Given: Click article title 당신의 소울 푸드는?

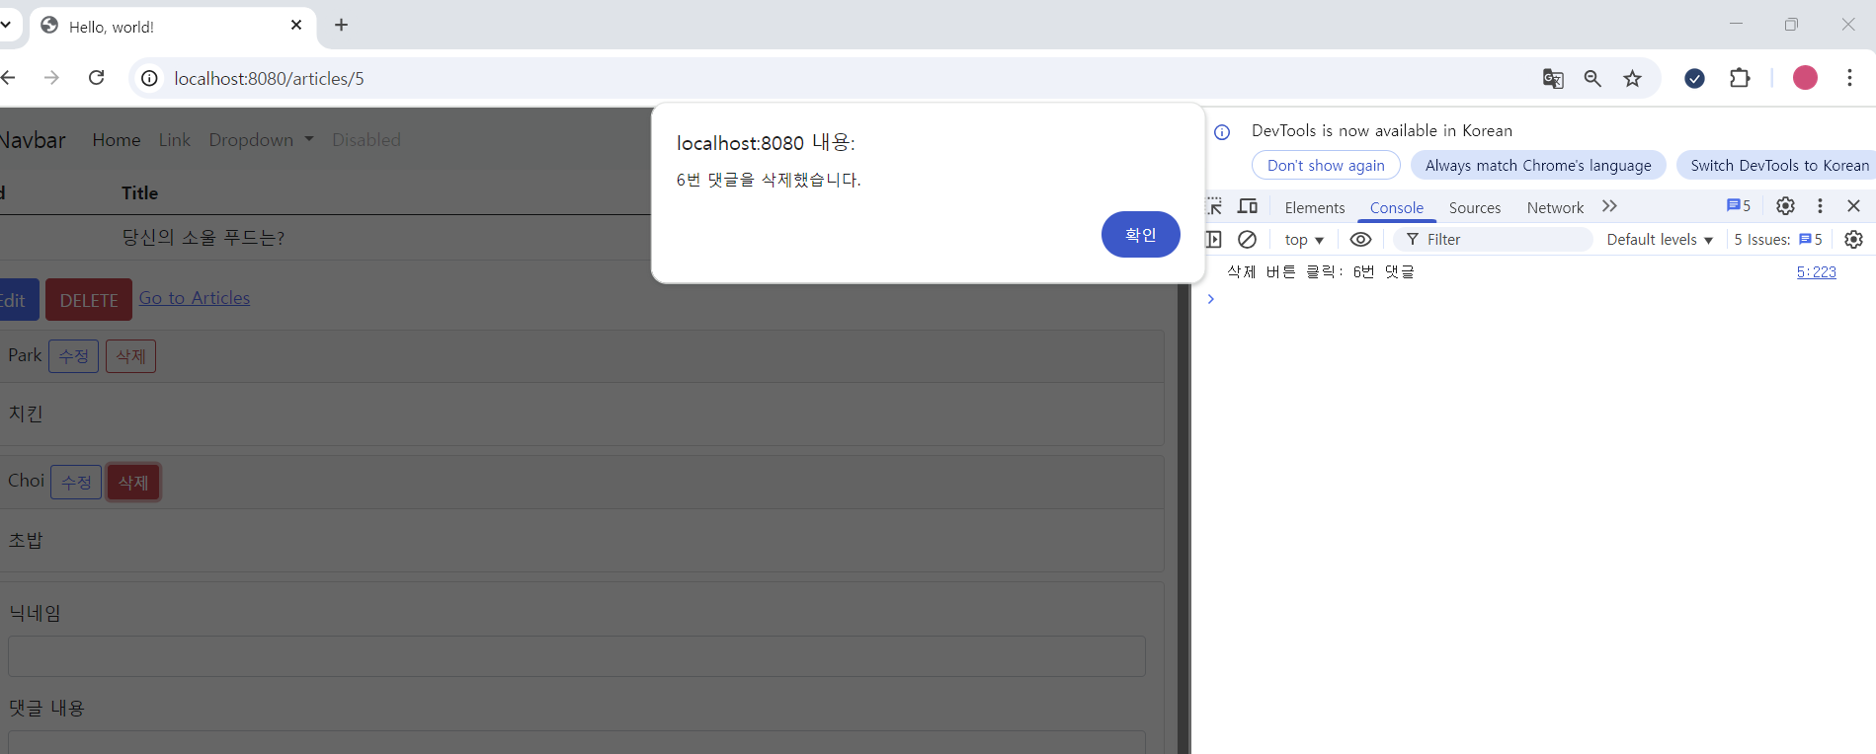Looking at the screenshot, I should coord(203,238).
